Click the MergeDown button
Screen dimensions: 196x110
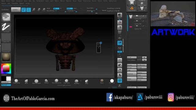(132, 88)
